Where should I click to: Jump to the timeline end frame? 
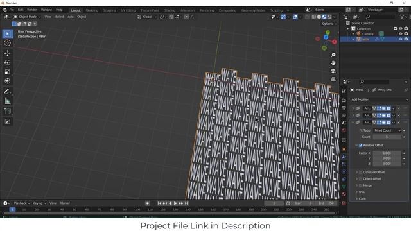pyautogui.click(x=186, y=203)
